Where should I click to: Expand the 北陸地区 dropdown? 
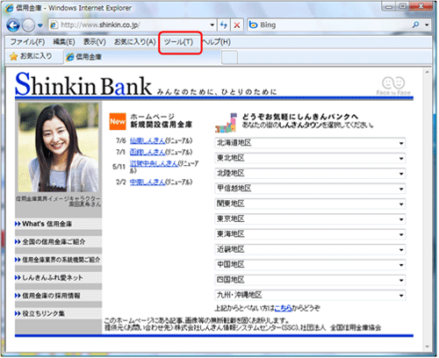click(x=310, y=174)
